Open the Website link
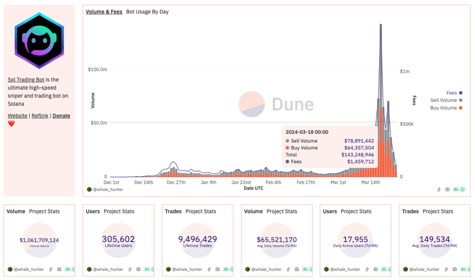The width and height of the screenshot is (475, 280). coord(17,116)
